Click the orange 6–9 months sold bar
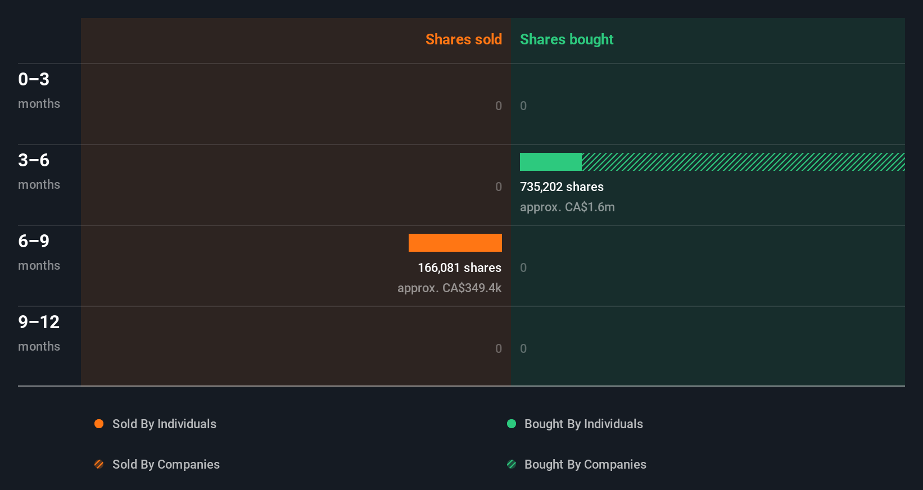Screen dimensions: 923x490 tap(455, 243)
